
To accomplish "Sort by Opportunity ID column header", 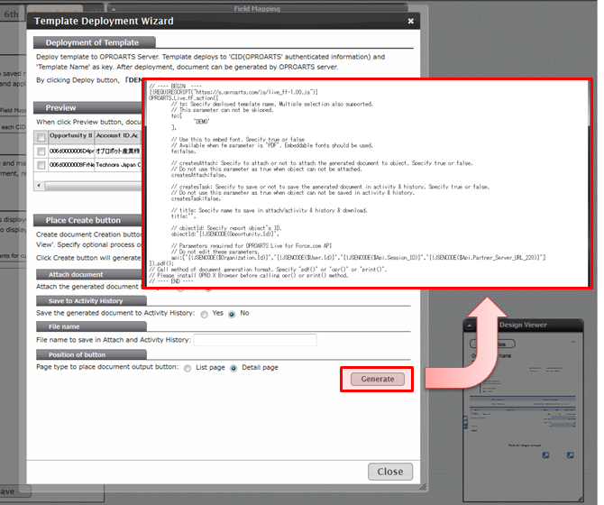I will [x=71, y=135].
